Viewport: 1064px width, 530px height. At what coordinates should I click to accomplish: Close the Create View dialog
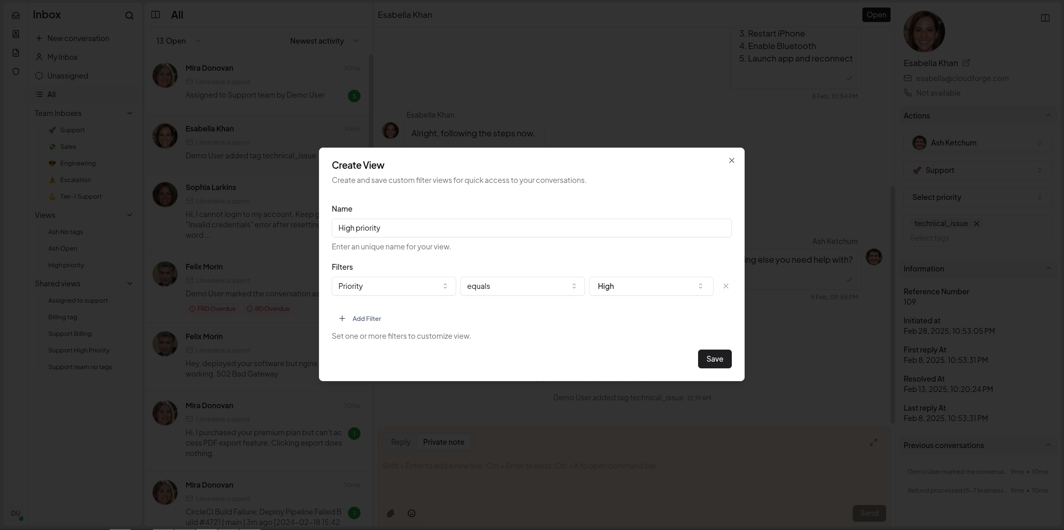click(x=731, y=160)
